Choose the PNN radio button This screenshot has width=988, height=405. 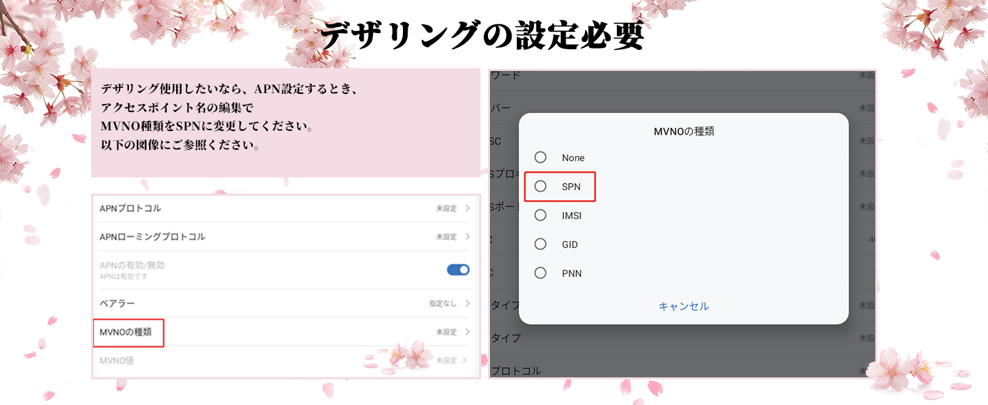click(540, 273)
